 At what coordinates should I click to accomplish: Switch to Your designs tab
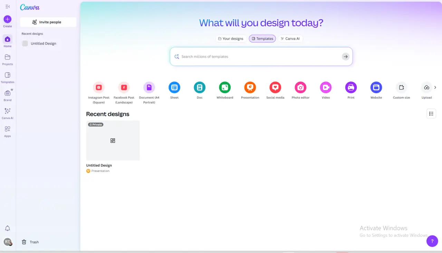pyautogui.click(x=231, y=39)
